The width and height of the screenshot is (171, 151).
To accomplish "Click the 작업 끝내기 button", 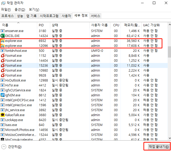I will pyautogui.click(x=157, y=147).
